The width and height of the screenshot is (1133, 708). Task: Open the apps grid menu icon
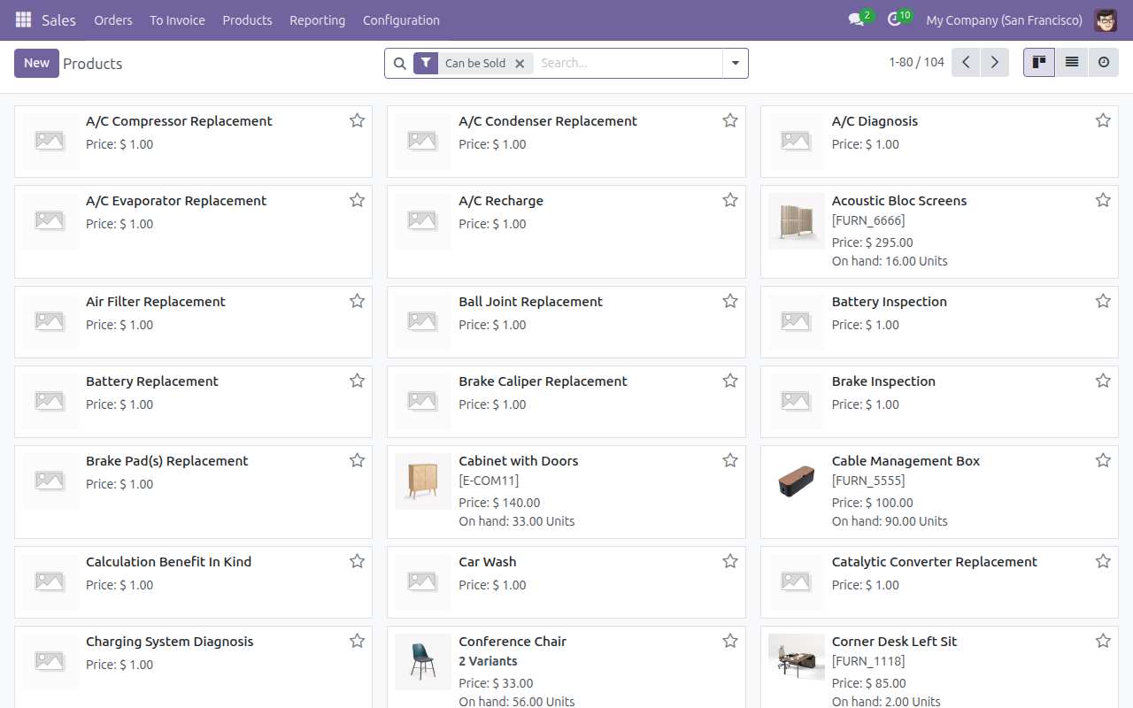[x=23, y=19]
